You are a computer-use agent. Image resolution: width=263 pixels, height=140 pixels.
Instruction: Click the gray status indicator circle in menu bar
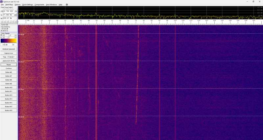point(67,5)
